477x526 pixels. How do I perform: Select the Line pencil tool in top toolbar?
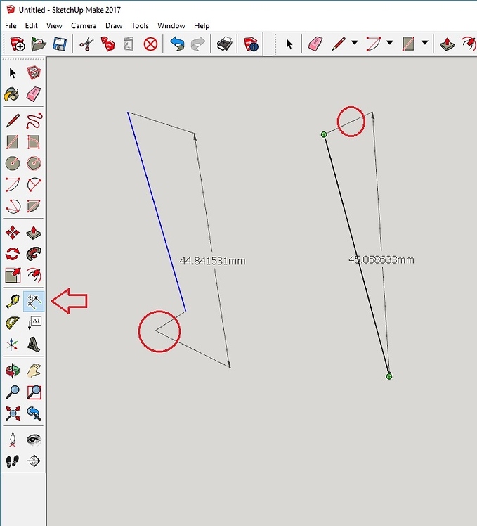[x=339, y=44]
